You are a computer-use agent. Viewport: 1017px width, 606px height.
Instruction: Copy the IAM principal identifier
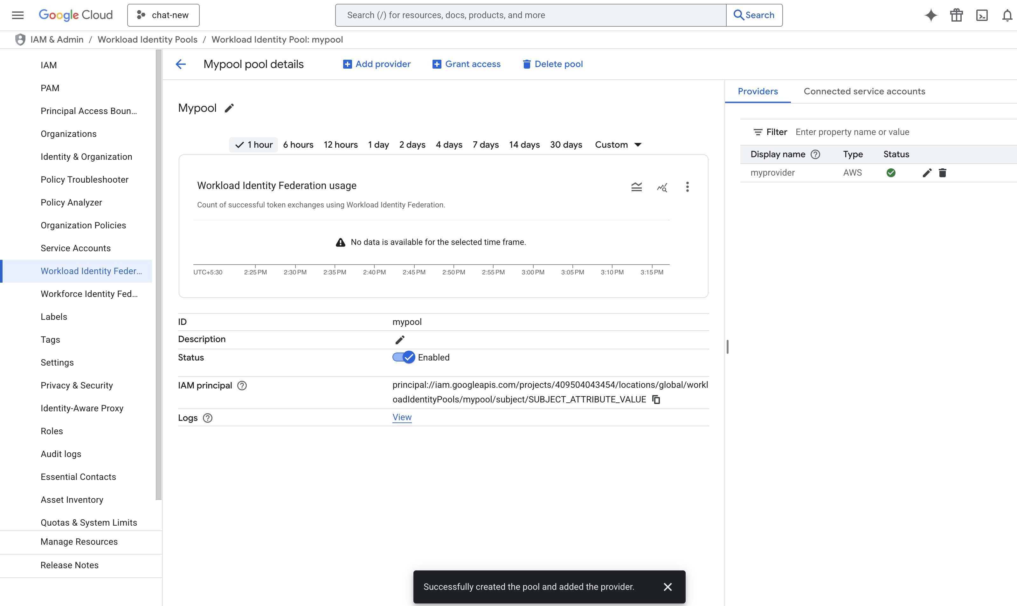(656, 399)
